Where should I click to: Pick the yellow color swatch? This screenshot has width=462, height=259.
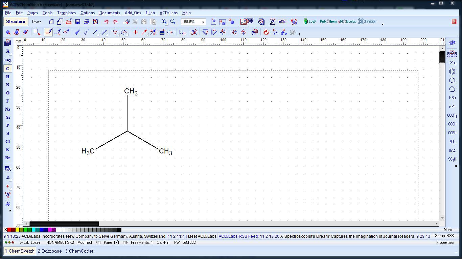17,230
